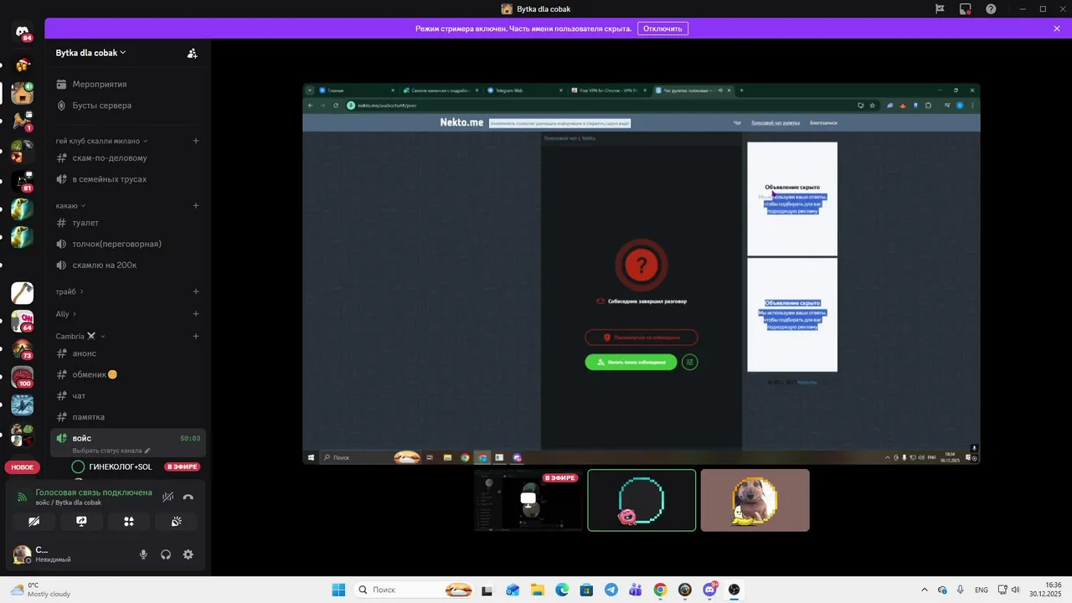
Task: Open the Windows Start menu
Action: tap(338, 590)
